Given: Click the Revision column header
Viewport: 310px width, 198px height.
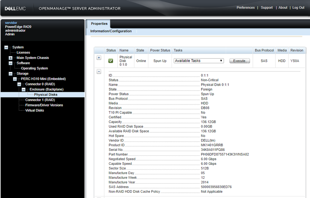Looking at the screenshot, I should [297, 51].
